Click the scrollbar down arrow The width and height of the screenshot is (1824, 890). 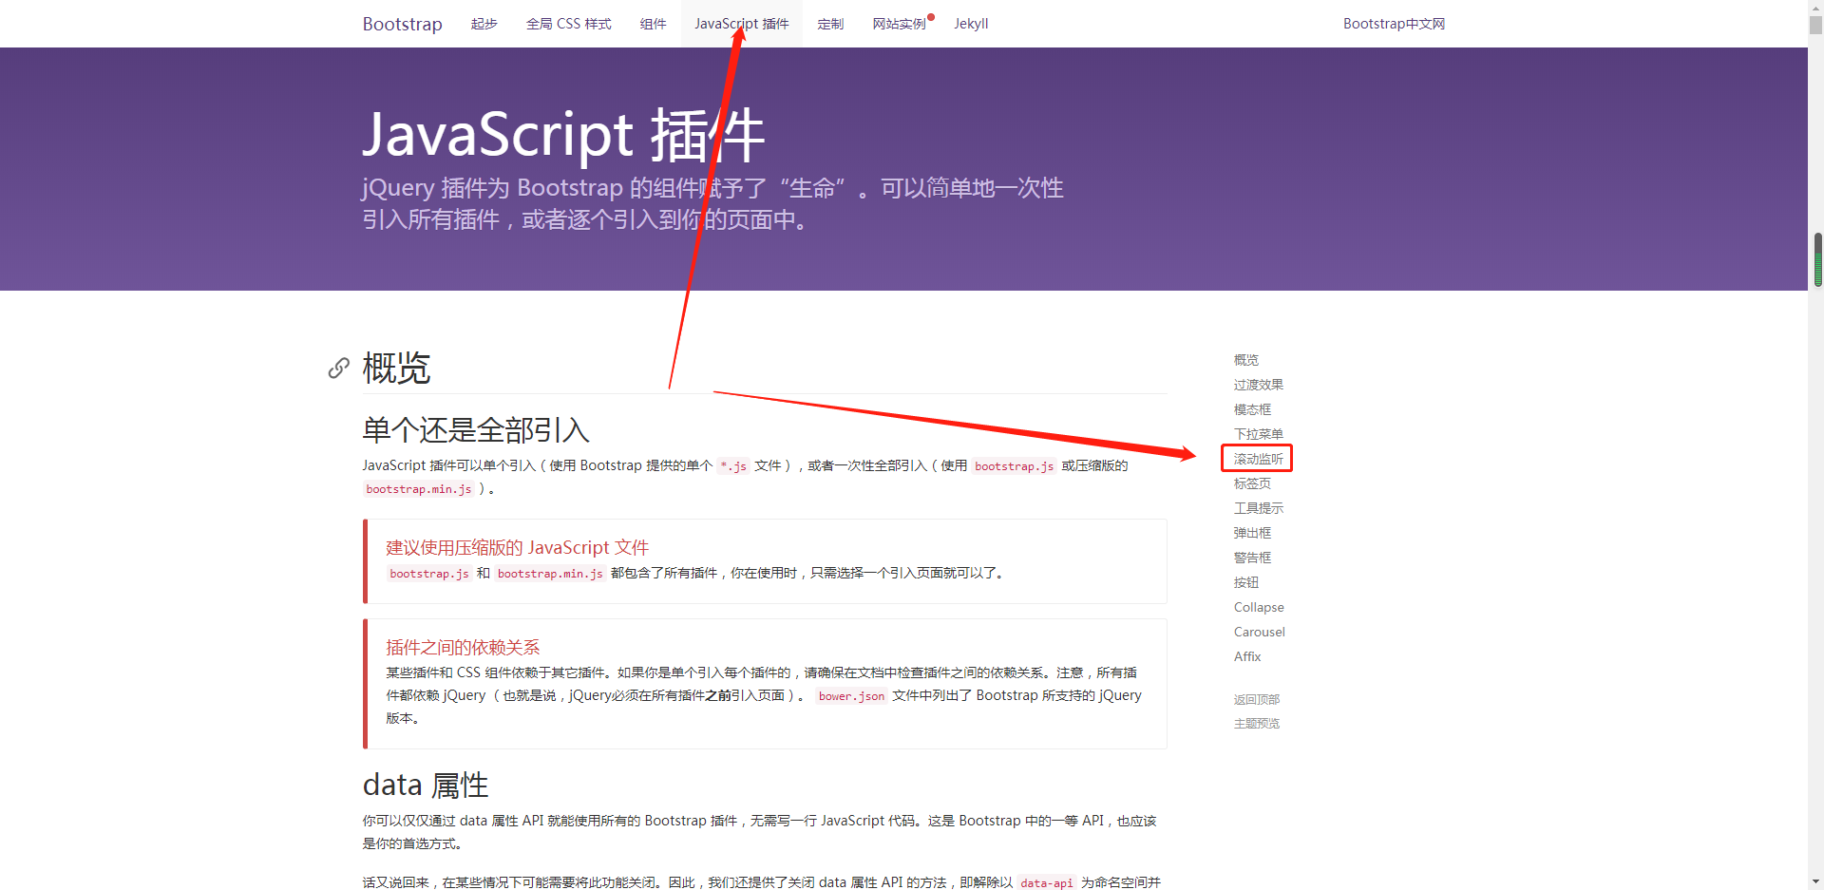[1817, 882]
